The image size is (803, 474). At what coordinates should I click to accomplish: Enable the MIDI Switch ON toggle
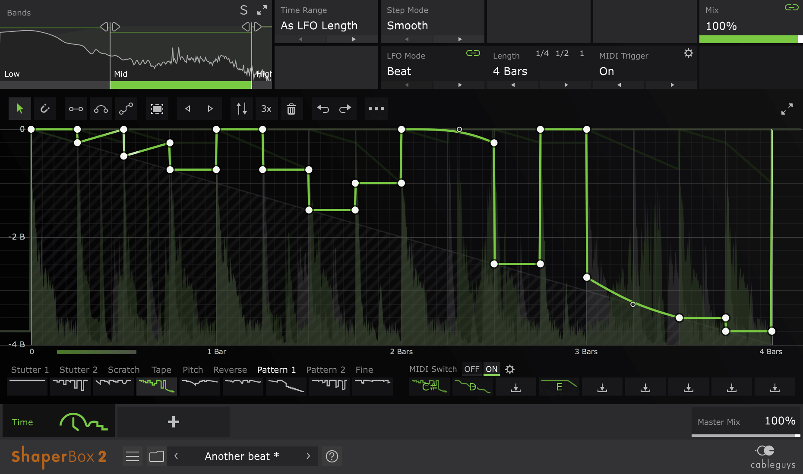click(x=491, y=369)
